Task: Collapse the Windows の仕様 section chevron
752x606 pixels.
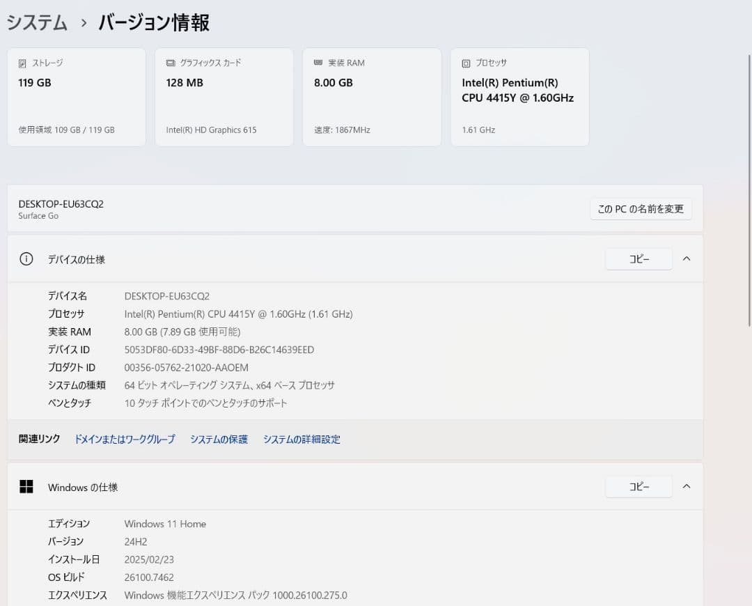Action: point(687,486)
